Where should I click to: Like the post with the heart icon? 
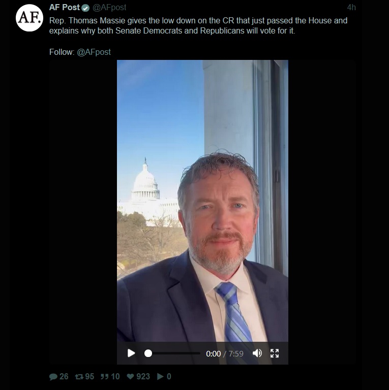130,377
